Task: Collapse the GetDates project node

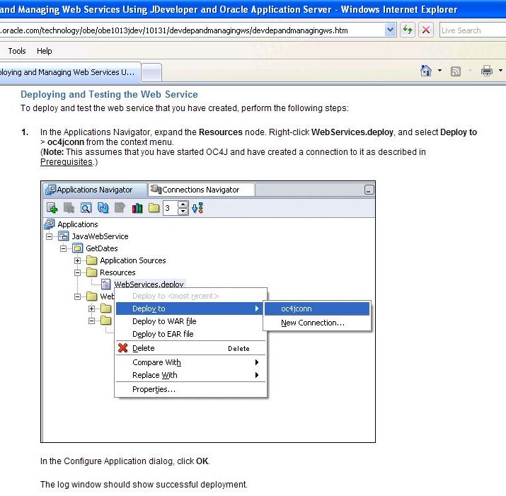Action: [63, 248]
